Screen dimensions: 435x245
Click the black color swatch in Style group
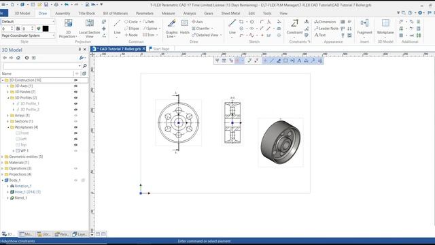(46, 29)
